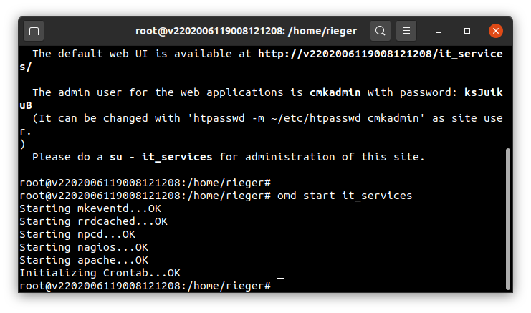This screenshot has height=313, width=531.
Task: Click the cursor at the last prompt
Action: 280,285
